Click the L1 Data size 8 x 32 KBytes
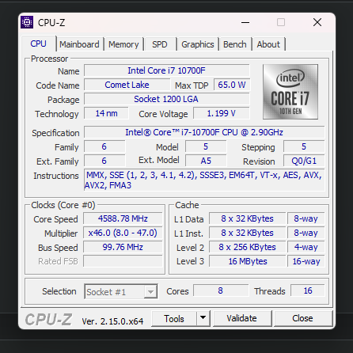Screen dimensions: 353x353 247,218
